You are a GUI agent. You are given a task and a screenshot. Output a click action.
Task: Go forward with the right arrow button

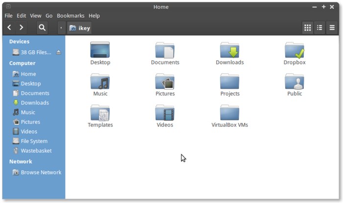(x=21, y=28)
